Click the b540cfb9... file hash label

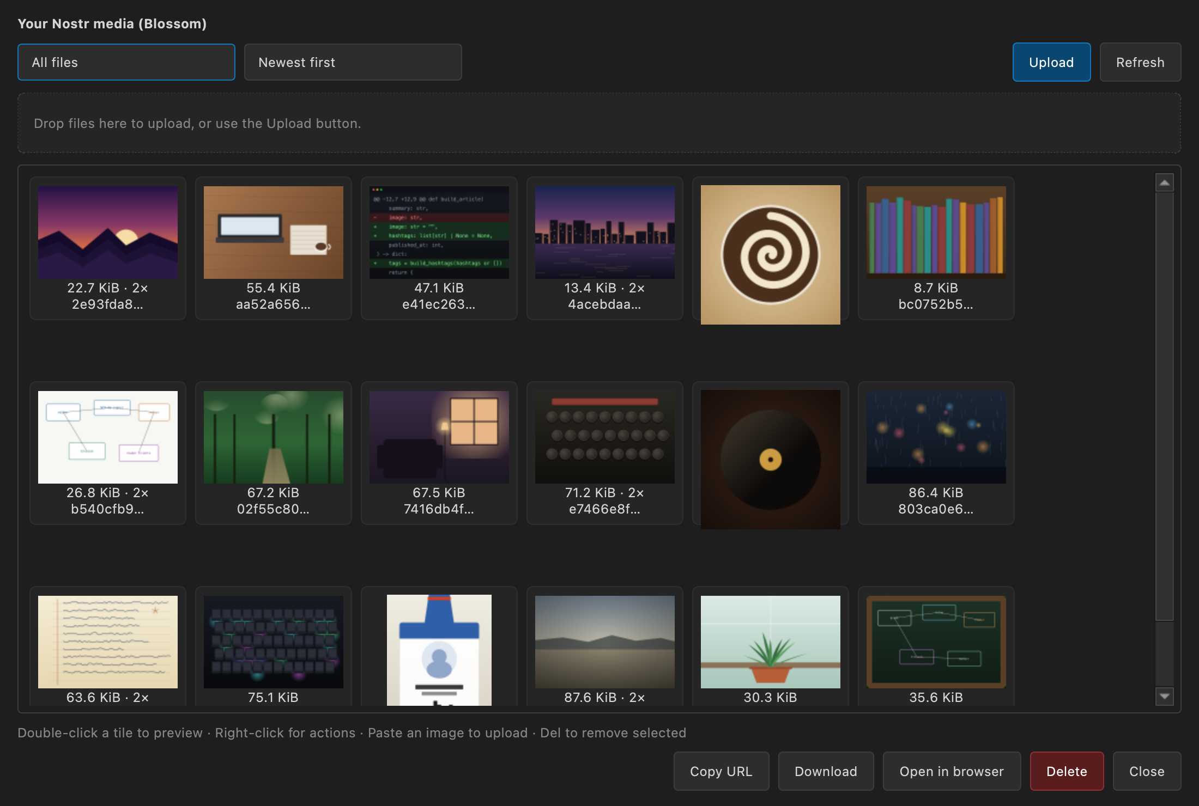[108, 509]
